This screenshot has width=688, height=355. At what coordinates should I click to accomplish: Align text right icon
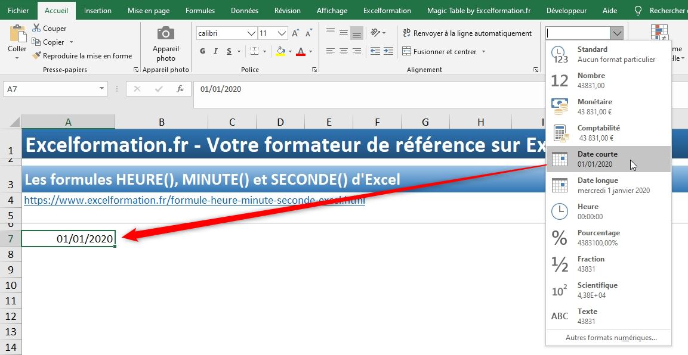[x=357, y=51]
